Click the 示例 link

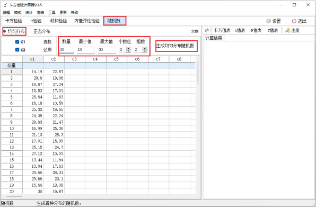tap(195, 31)
